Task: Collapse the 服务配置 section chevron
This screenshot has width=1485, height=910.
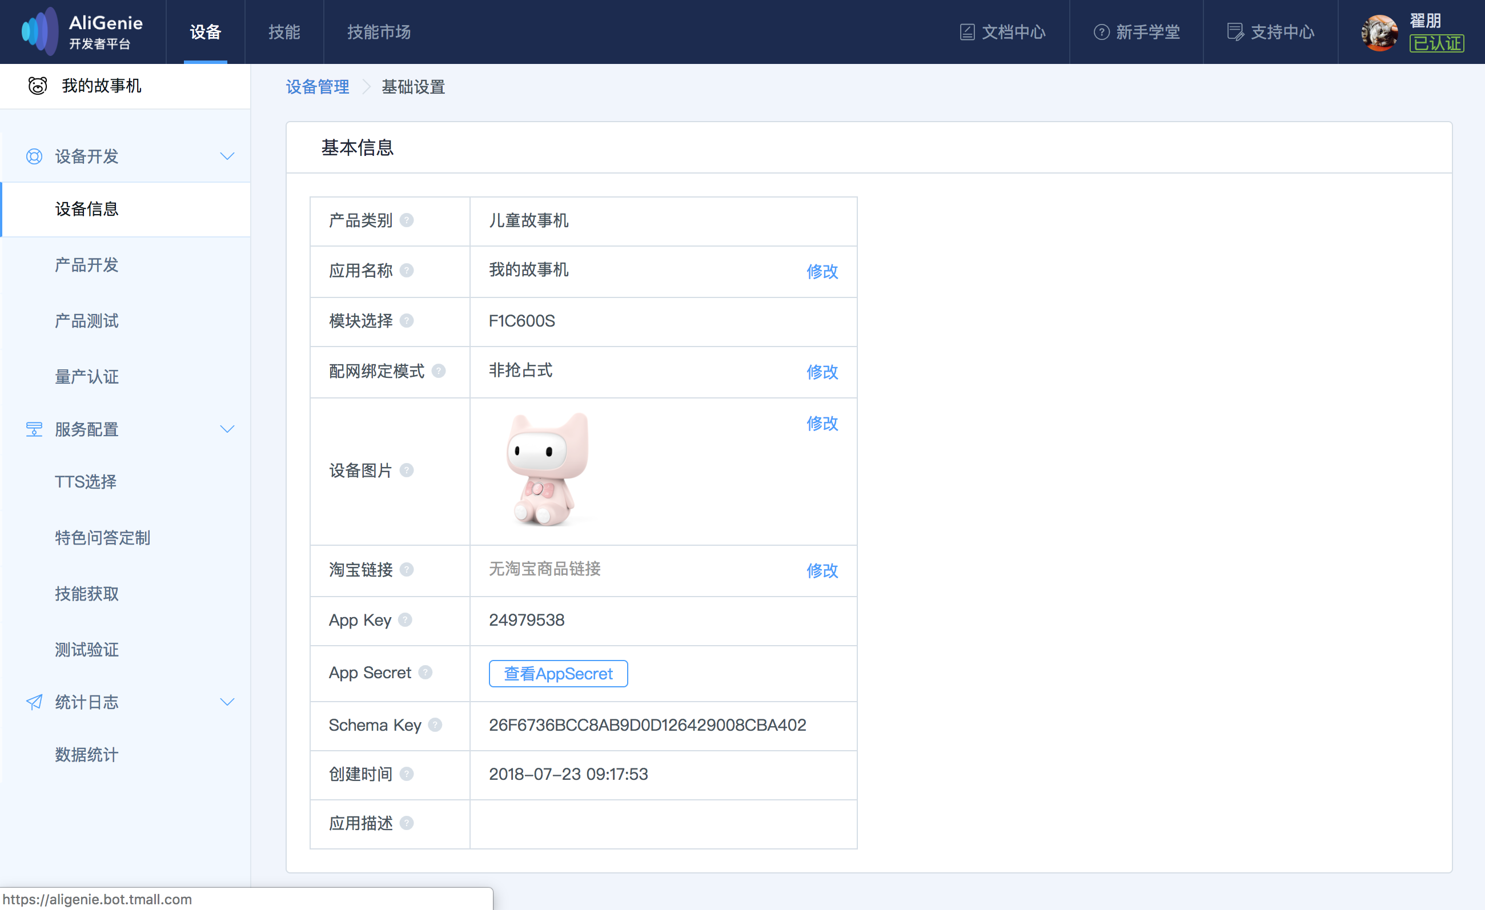Action: [x=227, y=429]
